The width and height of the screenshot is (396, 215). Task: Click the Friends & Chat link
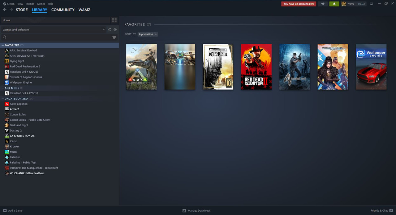(379, 211)
